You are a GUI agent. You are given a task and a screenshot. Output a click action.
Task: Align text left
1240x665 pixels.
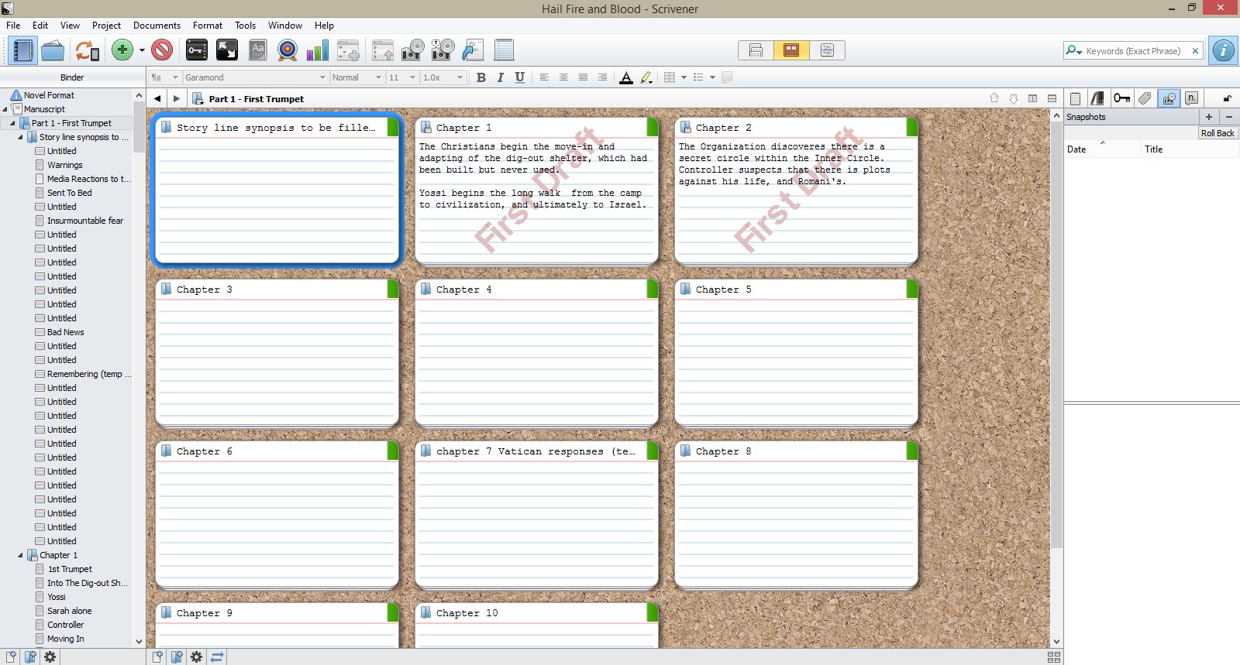(544, 77)
